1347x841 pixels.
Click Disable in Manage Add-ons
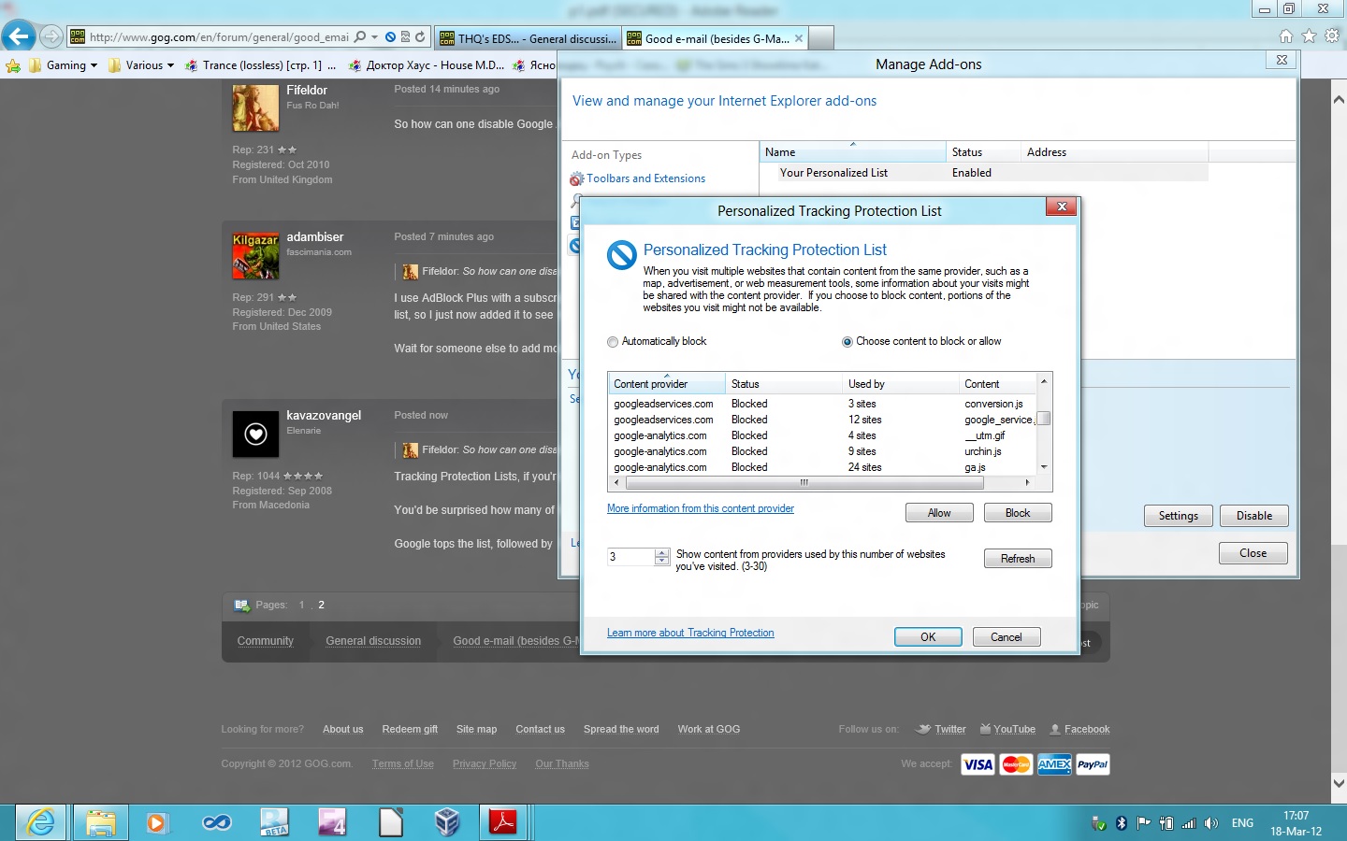(x=1254, y=516)
